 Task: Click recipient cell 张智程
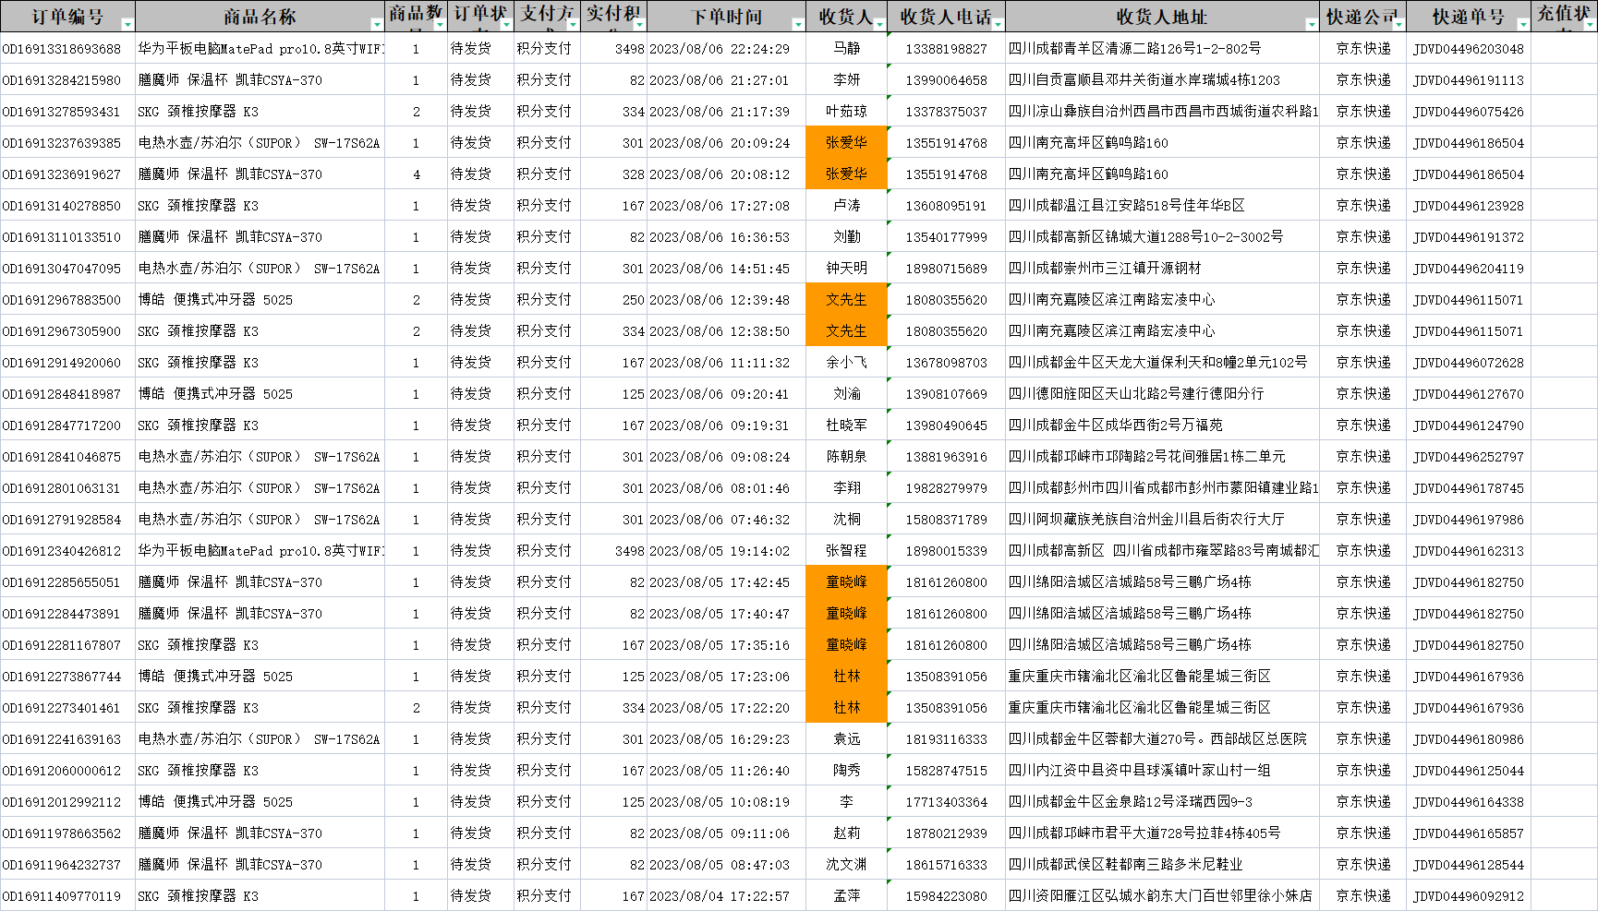pos(846,551)
